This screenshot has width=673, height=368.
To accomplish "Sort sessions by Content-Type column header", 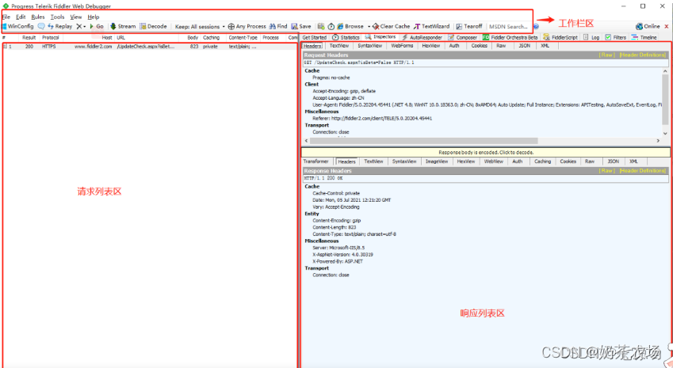I will coord(243,38).
